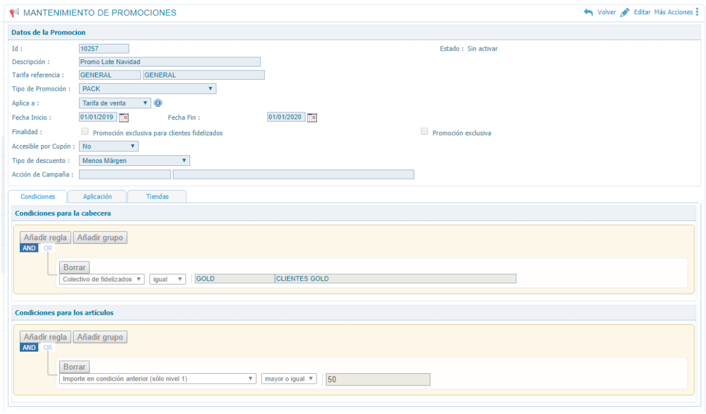Screen dimensions: 706x414
Task: Open Más Acciones three-dot menu
Action: [x=697, y=12]
